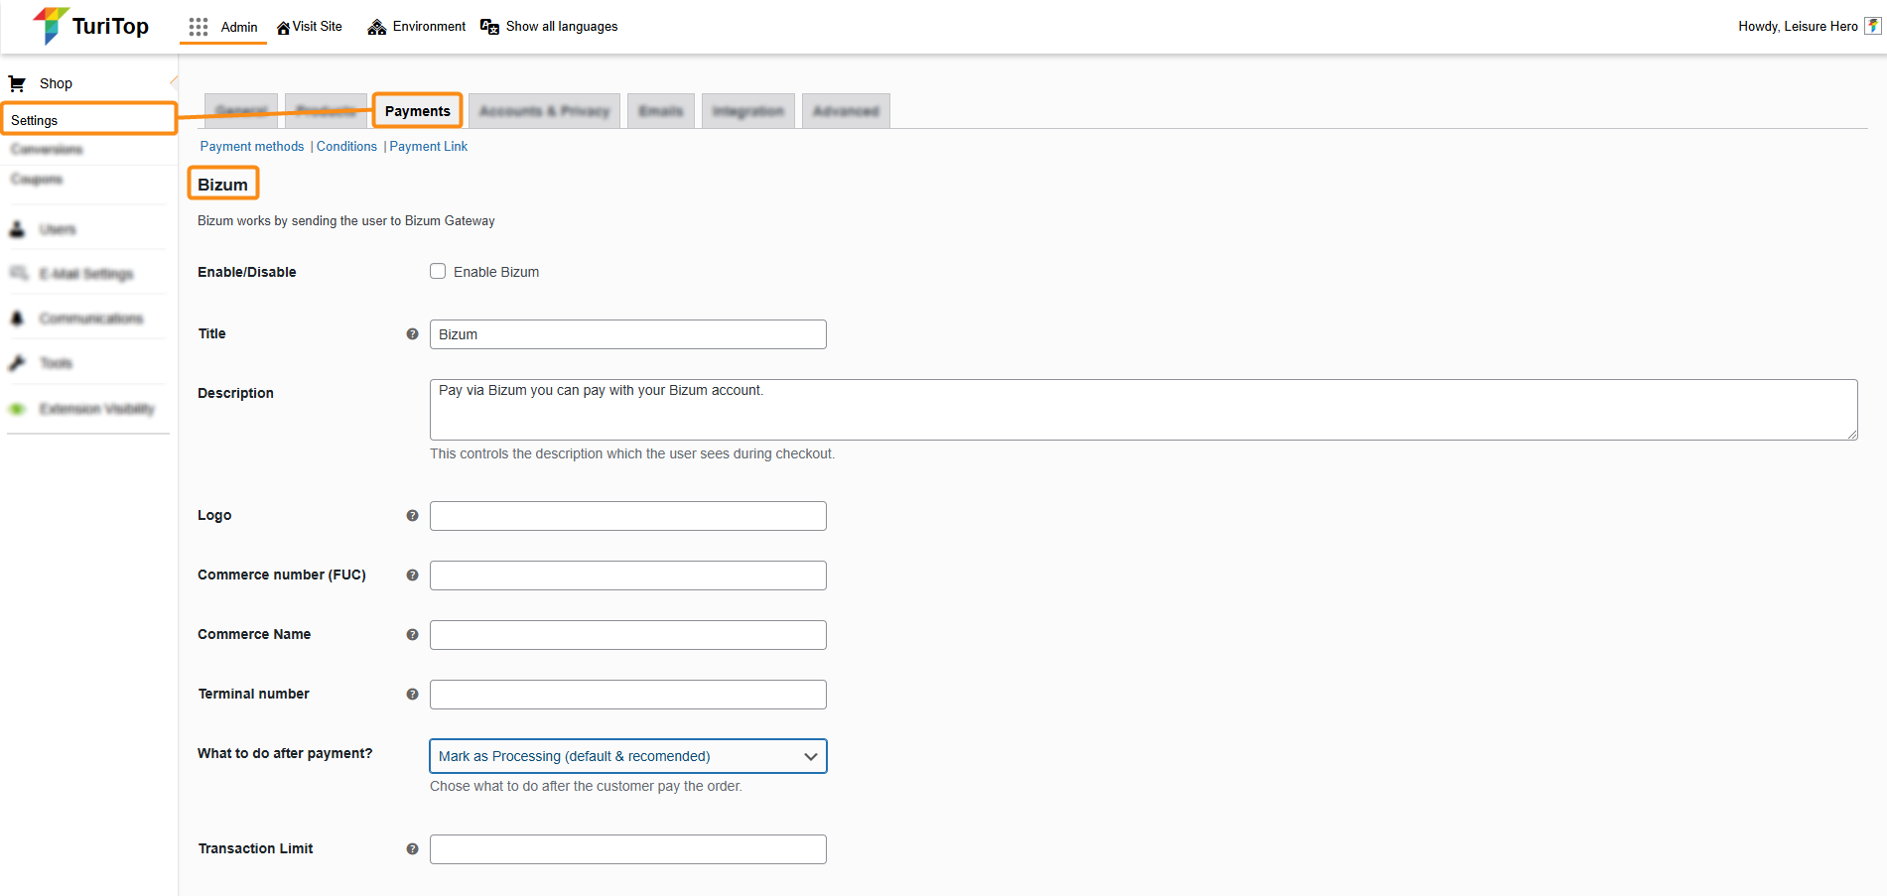
Task: Open Settings in the left sidebar
Action: (35, 120)
